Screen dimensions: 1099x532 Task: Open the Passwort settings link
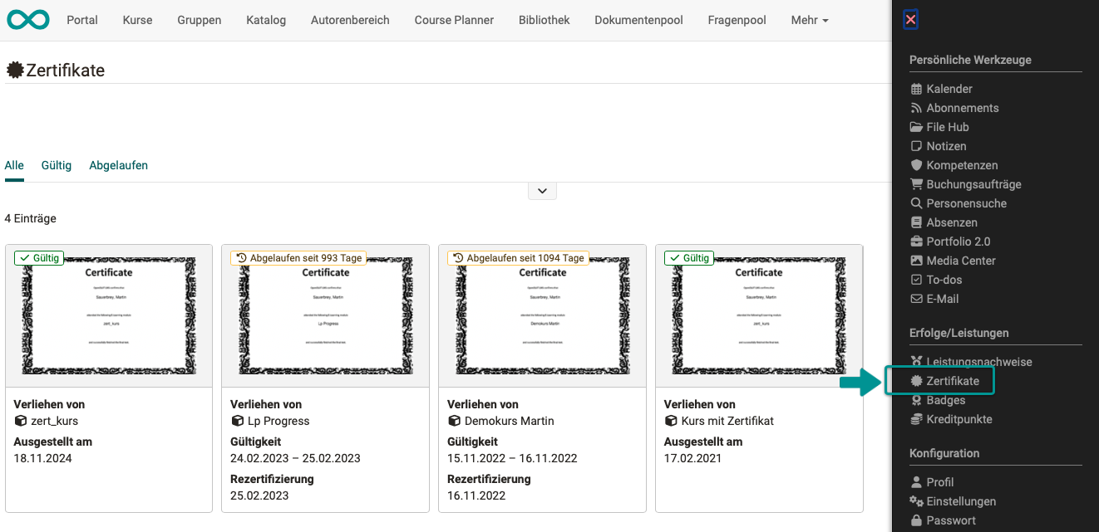(x=950, y=520)
